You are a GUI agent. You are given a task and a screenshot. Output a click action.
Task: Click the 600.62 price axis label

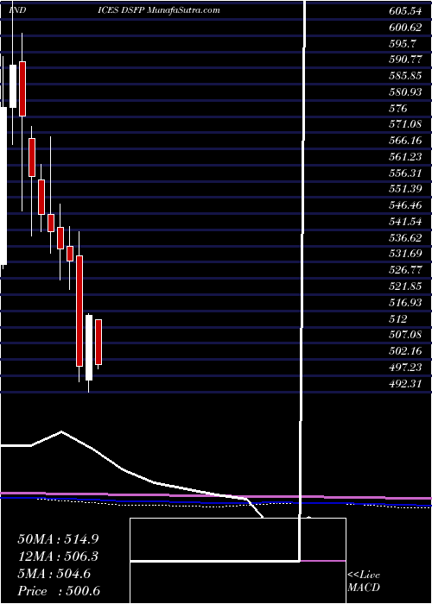pyautogui.click(x=405, y=28)
